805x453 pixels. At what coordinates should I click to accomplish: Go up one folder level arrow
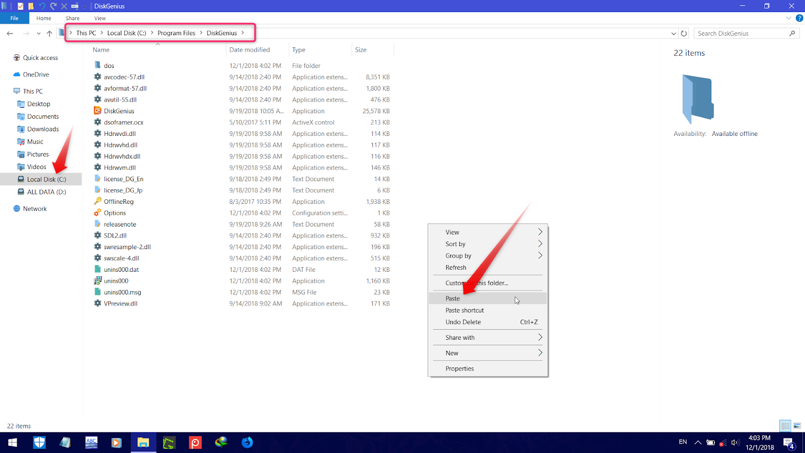tap(49, 33)
